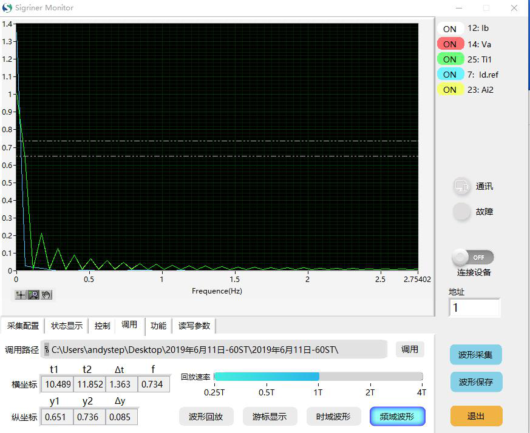The image size is (530, 433).
Task: Click the t1 value 10.489 field
Action: pos(57,384)
